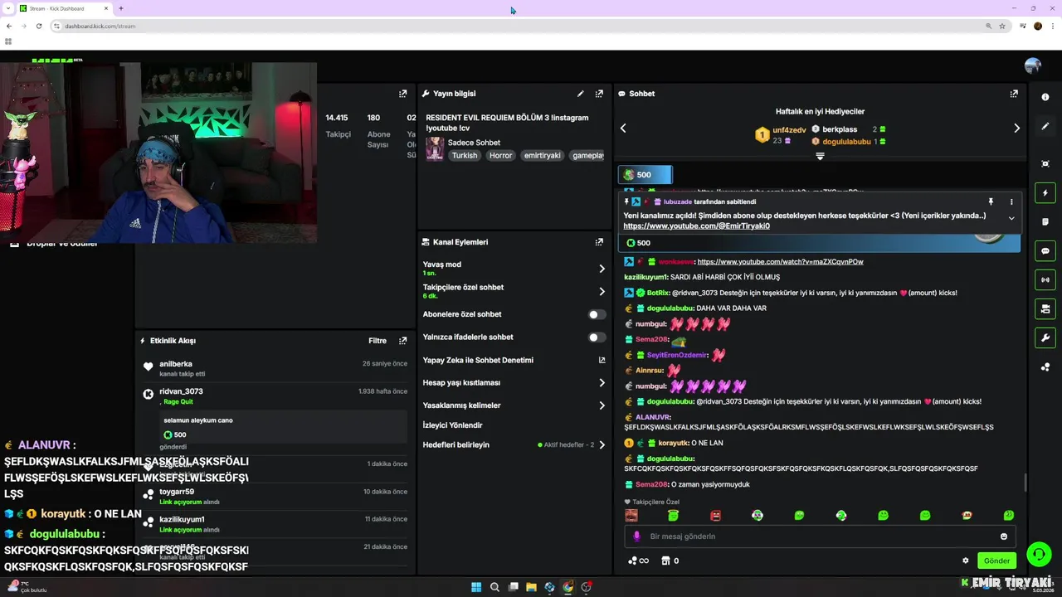
Task: Open chat settings gear icon
Action: tap(966, 561)
